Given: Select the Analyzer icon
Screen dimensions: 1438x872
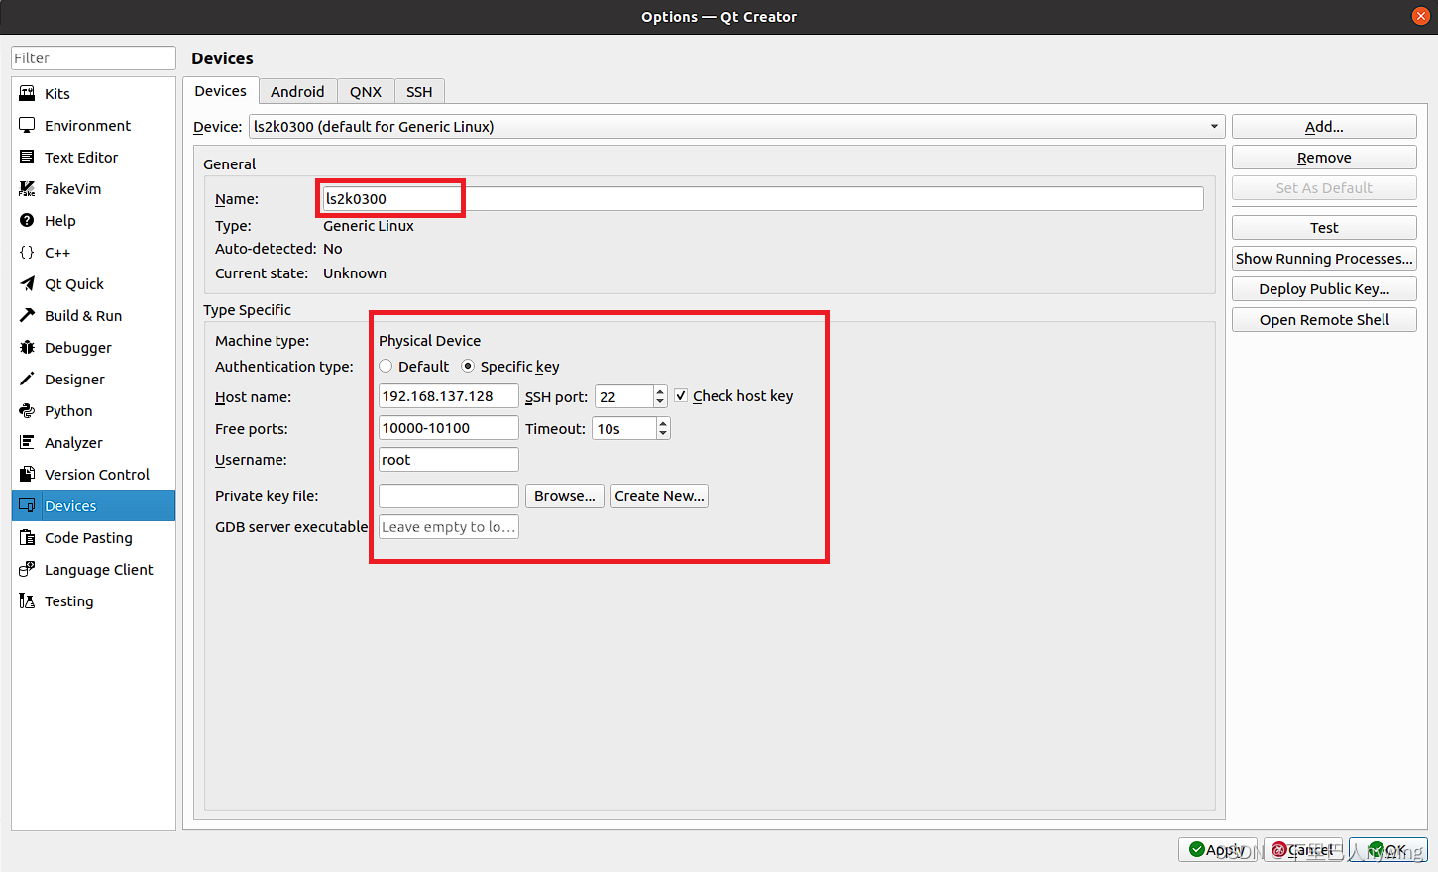Looking at the screenshot, I should (x=27, y=442).
